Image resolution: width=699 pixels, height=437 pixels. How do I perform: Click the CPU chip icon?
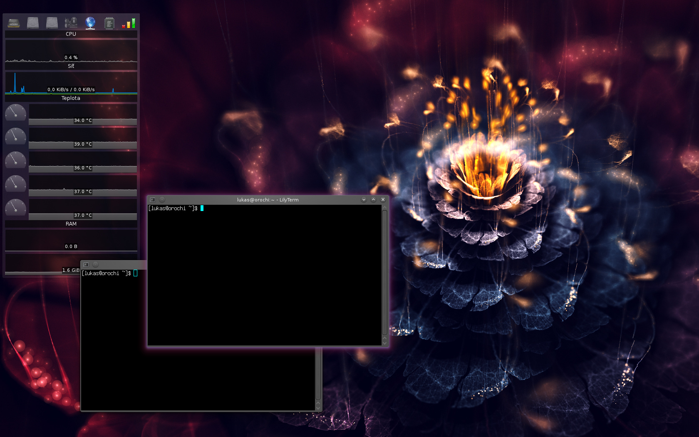click(x=109, y=23)
